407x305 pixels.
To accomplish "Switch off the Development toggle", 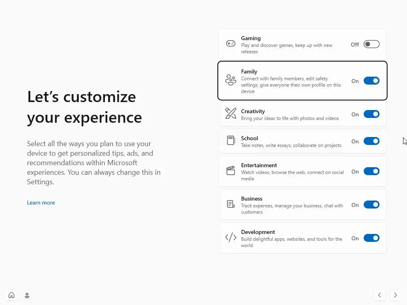I will click(x=371, y=238).
